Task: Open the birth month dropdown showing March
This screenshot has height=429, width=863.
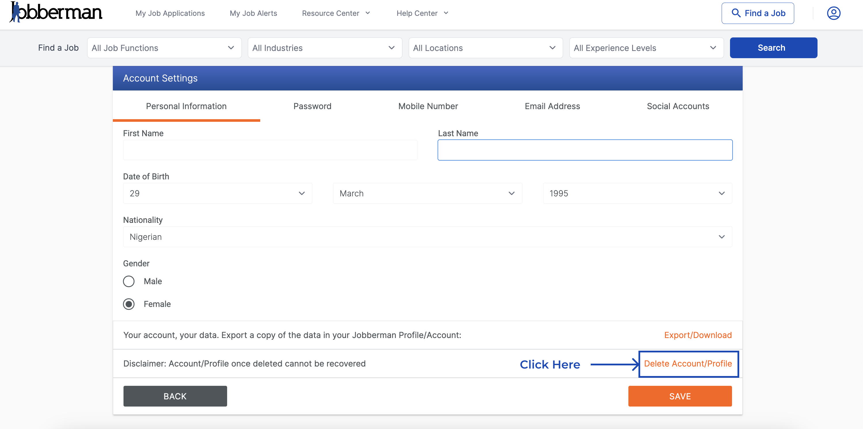Action: 427,193
